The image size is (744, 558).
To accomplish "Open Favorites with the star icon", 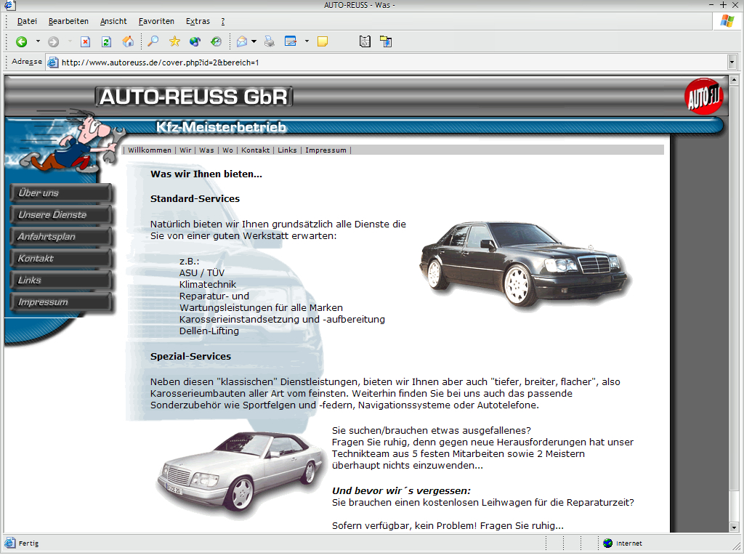I will click(x=174, y=41).
